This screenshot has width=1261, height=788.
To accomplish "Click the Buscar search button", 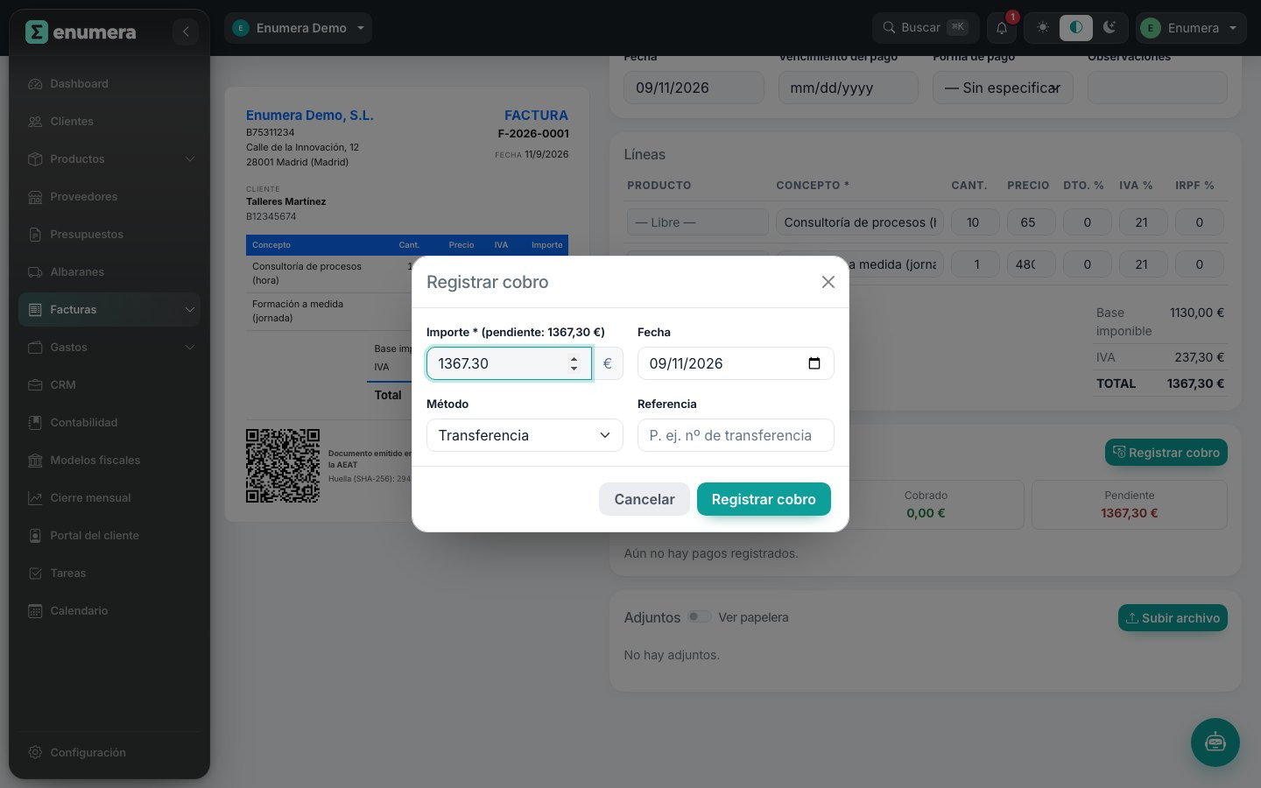I will click(926, 28).
